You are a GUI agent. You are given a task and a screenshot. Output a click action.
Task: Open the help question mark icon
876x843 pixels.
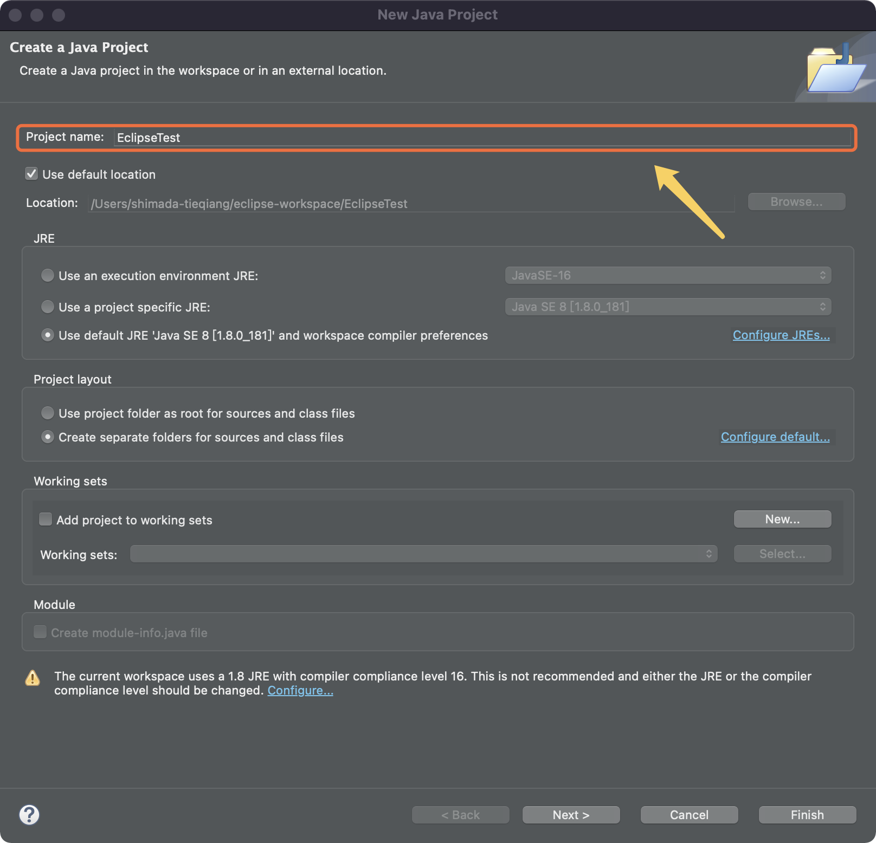tap(29, 815)
